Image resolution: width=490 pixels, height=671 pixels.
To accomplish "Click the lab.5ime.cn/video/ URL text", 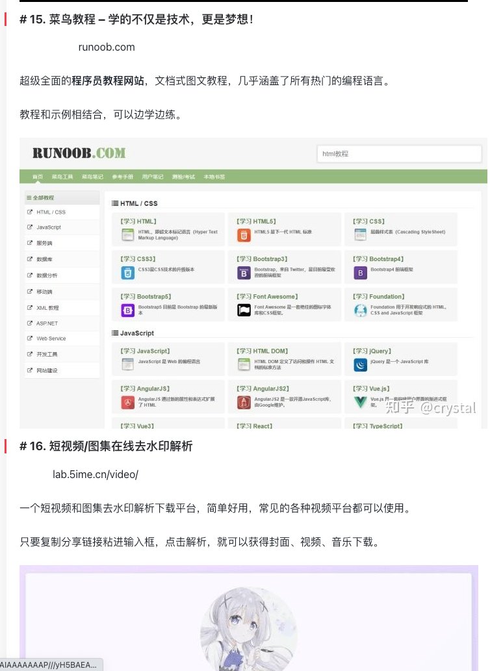I will click(x=96, y=474).
